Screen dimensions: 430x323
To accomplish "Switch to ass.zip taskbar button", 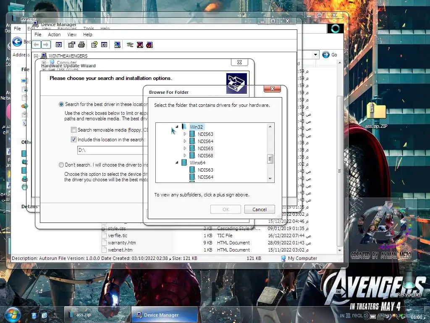I will pyautogui.click(x=97, y=315).
